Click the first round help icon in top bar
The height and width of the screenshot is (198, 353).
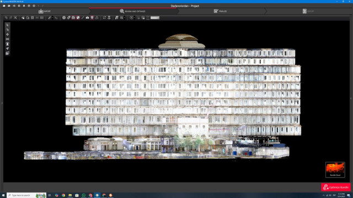tap(29, 6)
